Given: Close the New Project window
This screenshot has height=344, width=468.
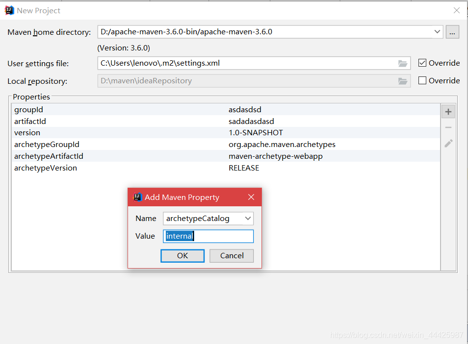Looking at the screenshot, I should (456, 10).
